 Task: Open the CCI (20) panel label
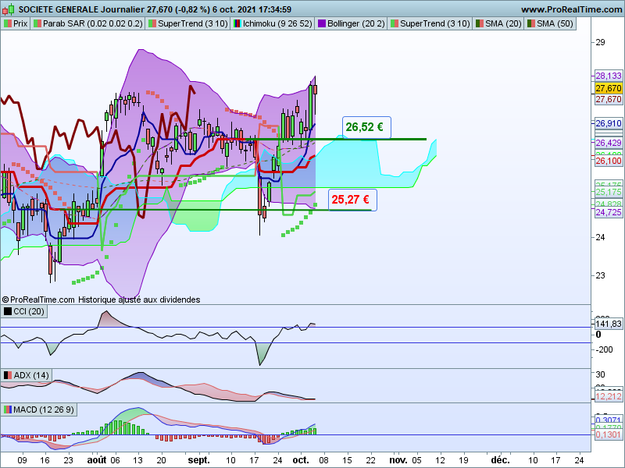click(29, 311)
